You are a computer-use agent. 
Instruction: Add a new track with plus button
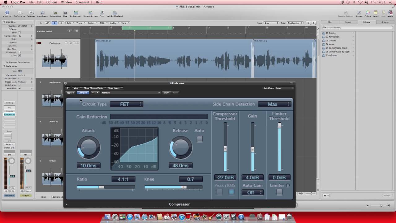coord(70,31)
